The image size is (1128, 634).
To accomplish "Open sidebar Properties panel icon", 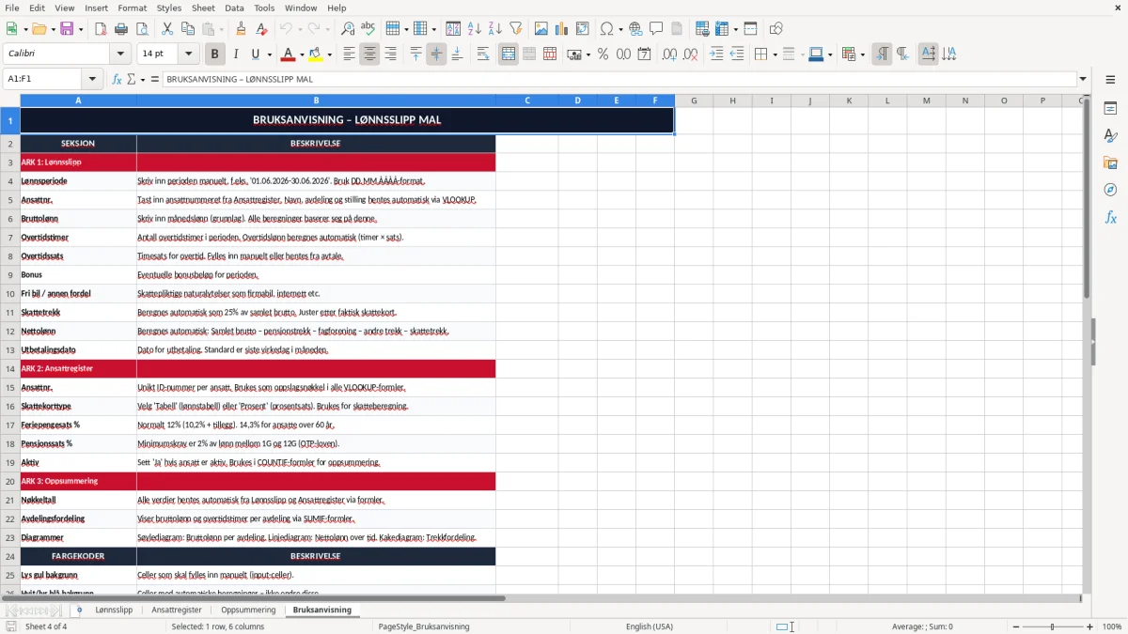I will tap(1110, 109).
